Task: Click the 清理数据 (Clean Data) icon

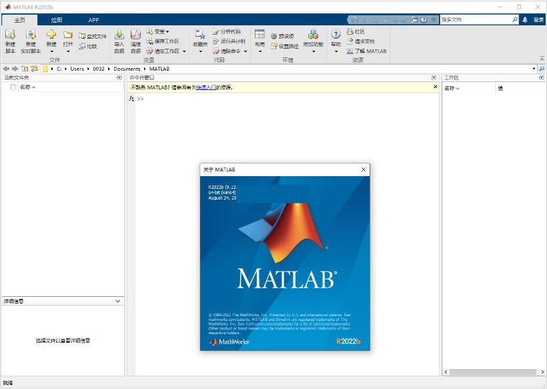Action: click(x=135, y=34)
